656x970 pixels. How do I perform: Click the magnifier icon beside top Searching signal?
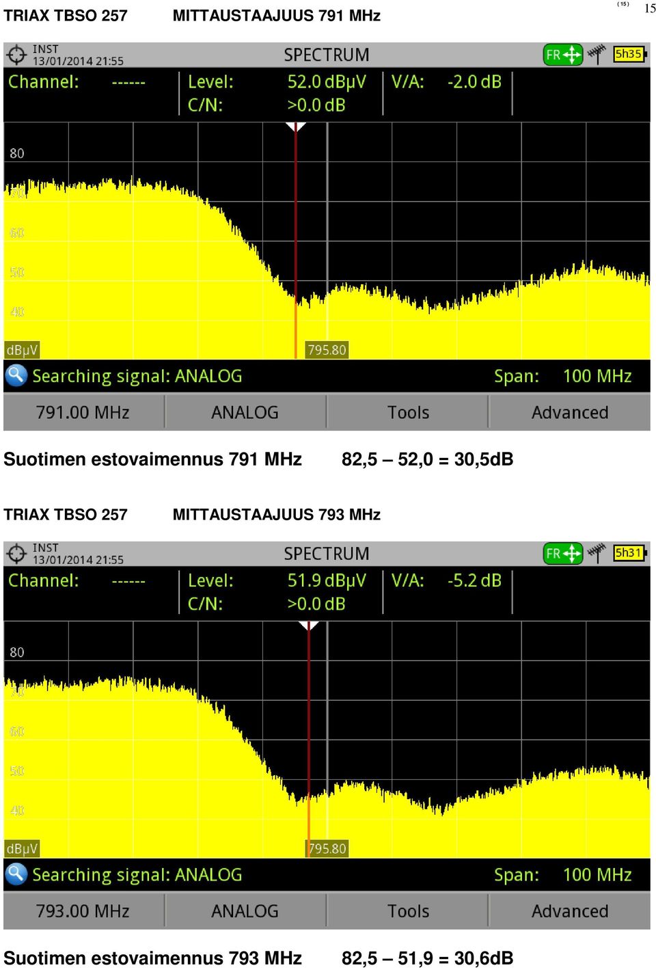coord(16,375)
